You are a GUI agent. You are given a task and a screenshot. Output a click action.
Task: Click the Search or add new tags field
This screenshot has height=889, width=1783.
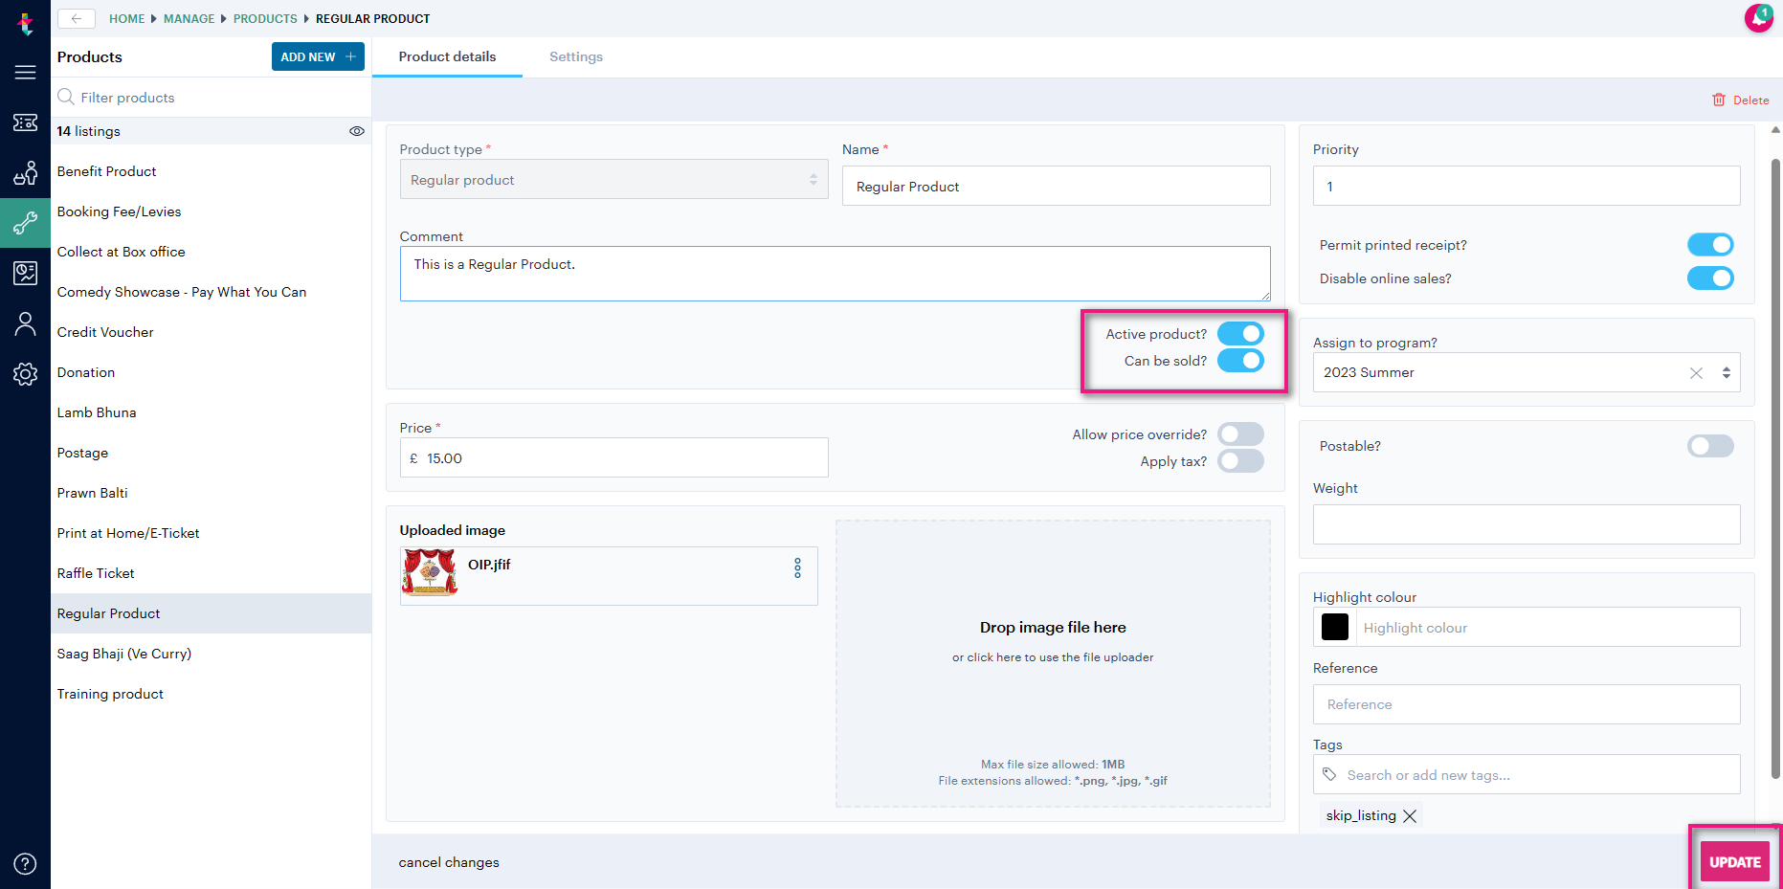pyautogui.click(x=1526, y=774)
